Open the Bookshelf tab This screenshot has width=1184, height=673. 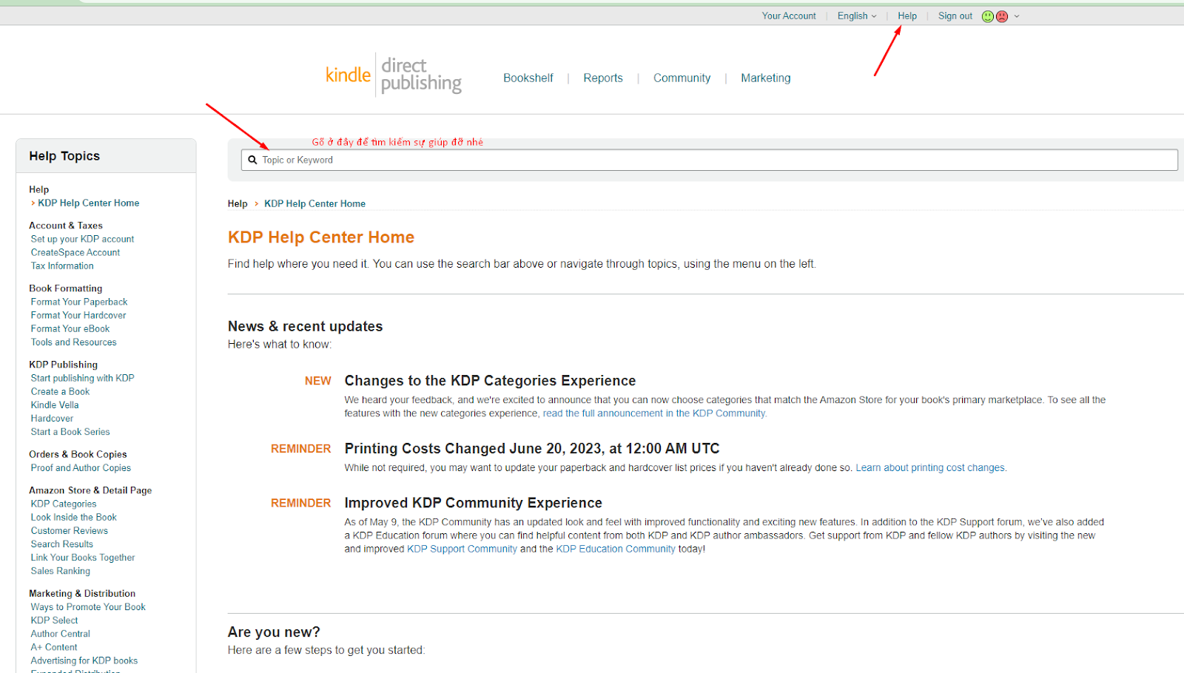(528, 78)
